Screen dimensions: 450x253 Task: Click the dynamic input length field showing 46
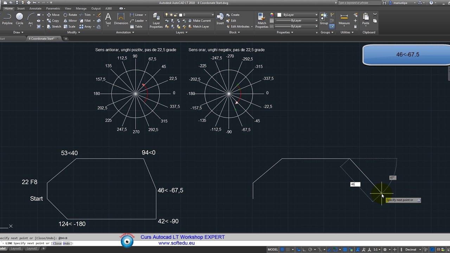click(355, 184)
